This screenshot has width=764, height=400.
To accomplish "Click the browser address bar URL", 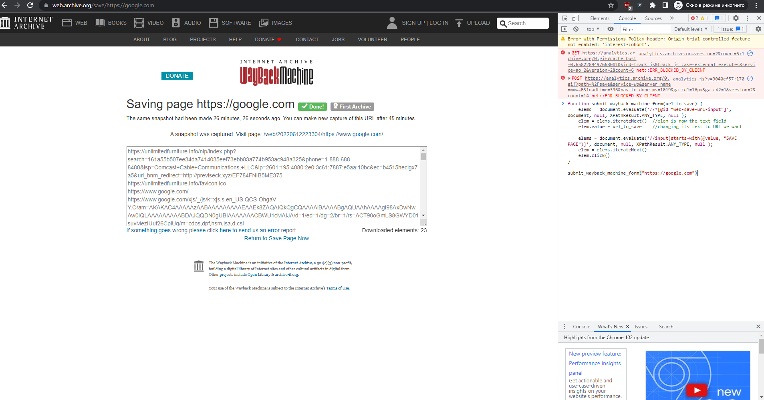I will (x=103, y=5).
